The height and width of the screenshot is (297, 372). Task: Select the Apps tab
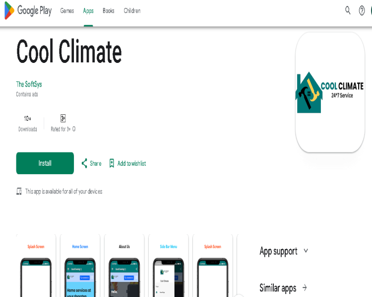click(x=88, y=11)
